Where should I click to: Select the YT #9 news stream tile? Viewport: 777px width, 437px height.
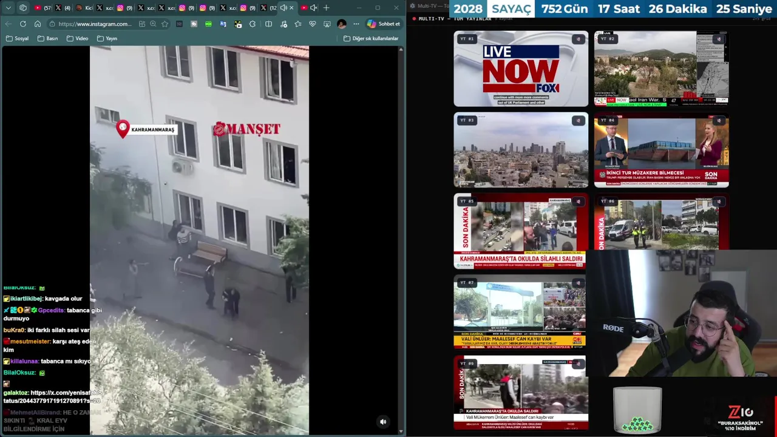521,393
